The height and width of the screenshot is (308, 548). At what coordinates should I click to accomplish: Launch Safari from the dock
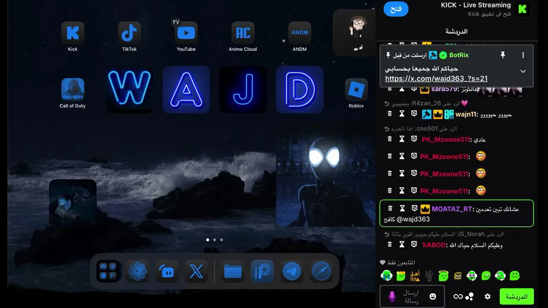(x=322, y=271)
